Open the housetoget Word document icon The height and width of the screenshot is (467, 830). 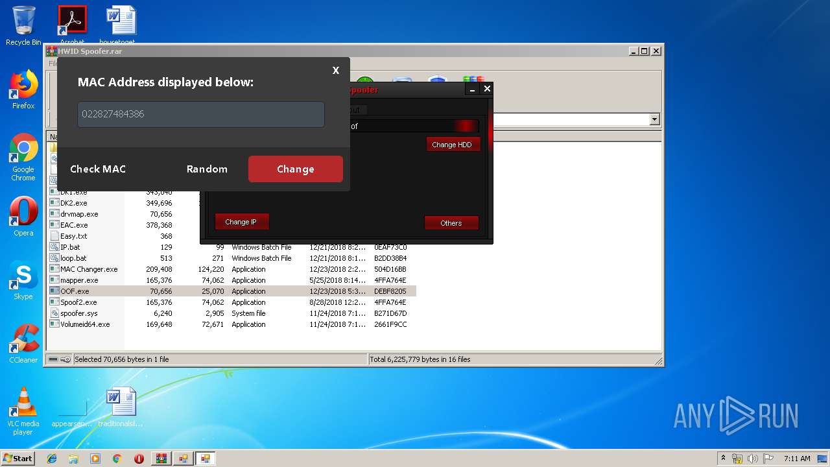point(121,26)
